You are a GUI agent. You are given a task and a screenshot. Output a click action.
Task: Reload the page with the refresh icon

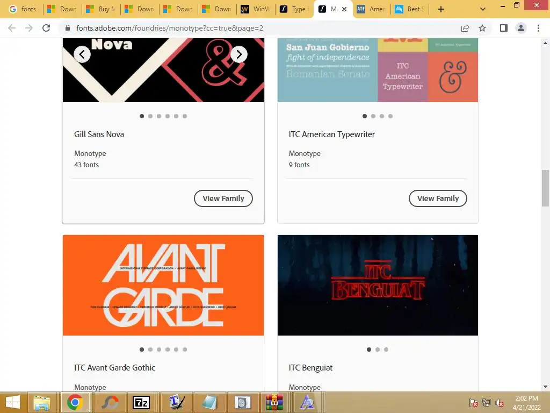(46, 28)
